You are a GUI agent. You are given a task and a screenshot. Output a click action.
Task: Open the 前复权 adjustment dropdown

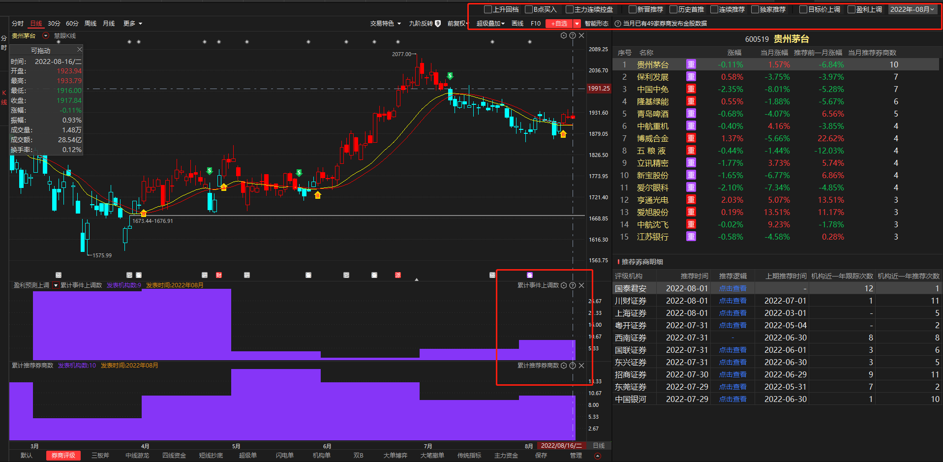(x=457, y=23)
